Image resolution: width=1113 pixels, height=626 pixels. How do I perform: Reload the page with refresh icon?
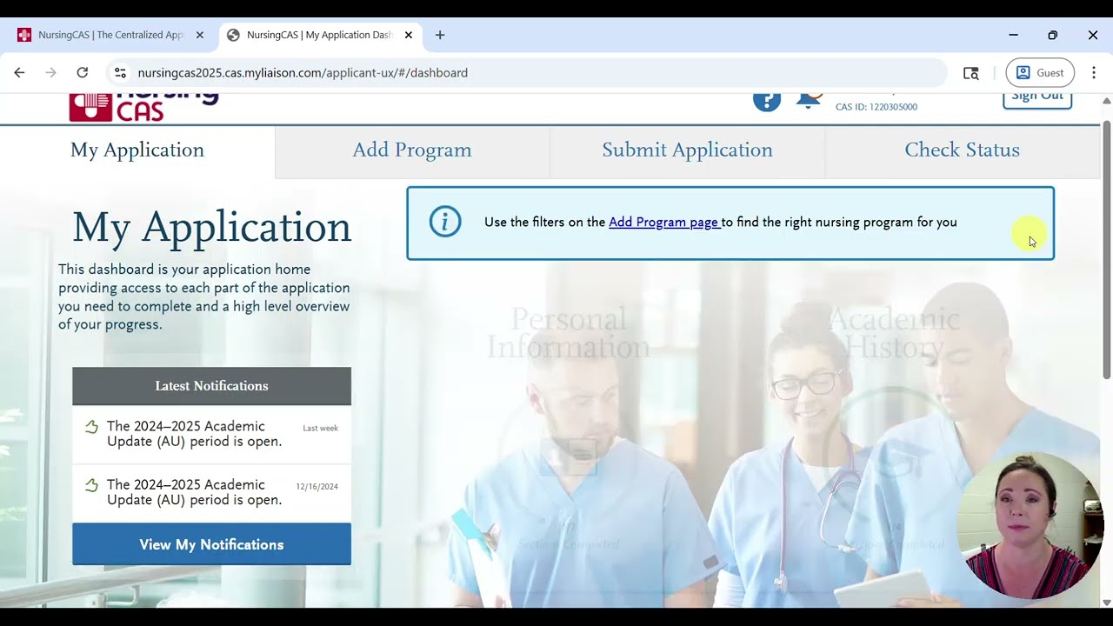pos(82,73)
